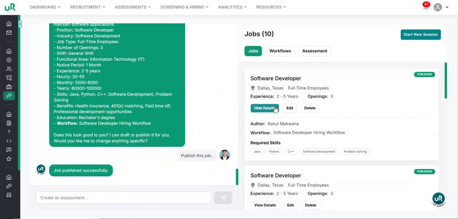Screen dimensions: 458x219
Task: Open the notifications bell with 47 badge
Action: 426,7
